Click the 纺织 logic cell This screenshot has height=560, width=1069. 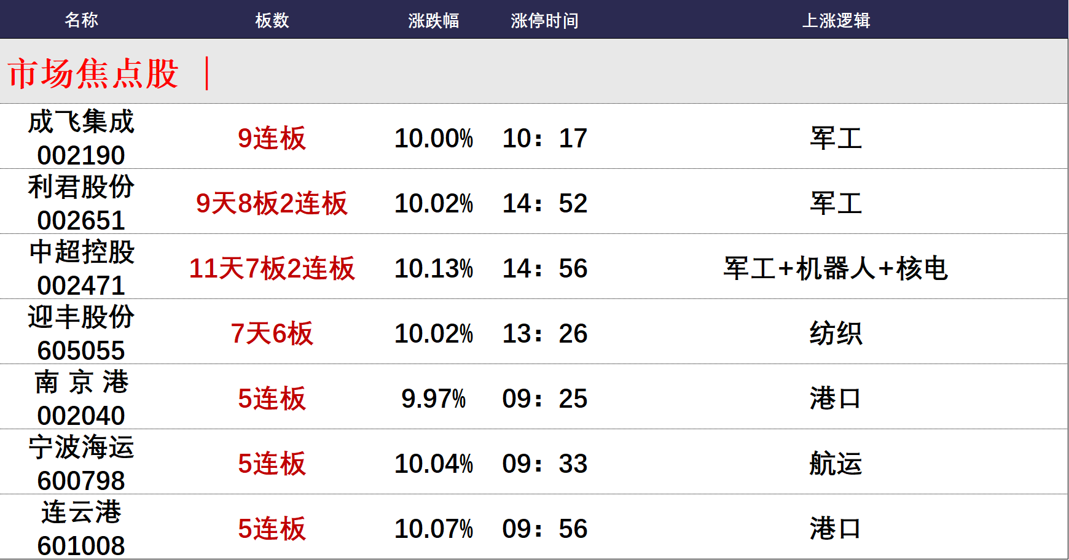click(x=836, y=333)
